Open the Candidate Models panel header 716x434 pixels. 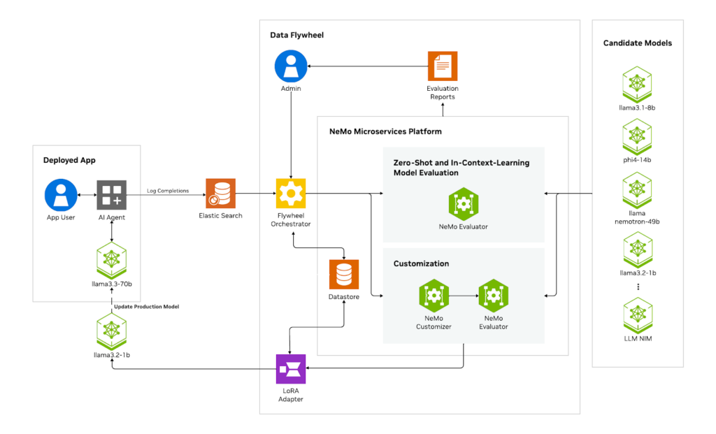point(637,43)
